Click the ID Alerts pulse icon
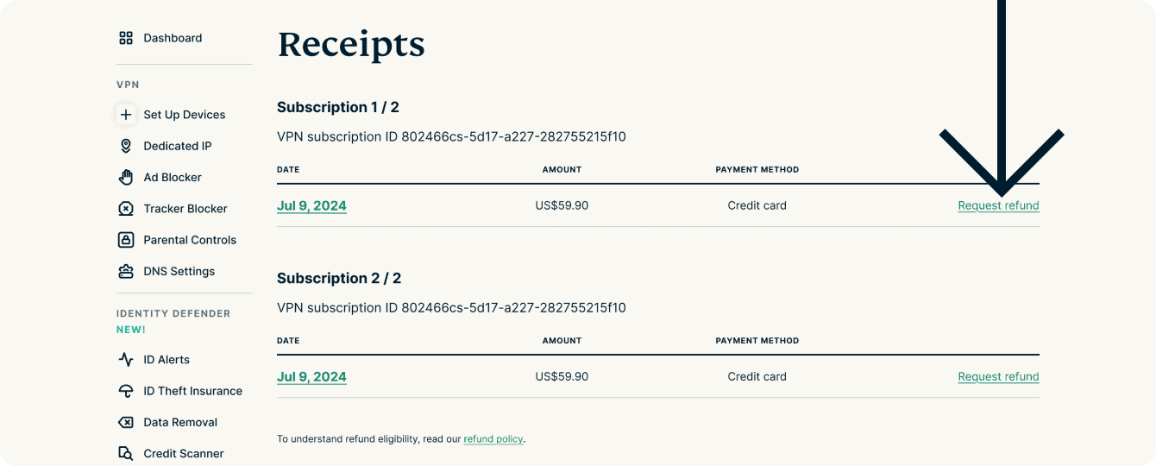The width and height of the screenshot is (1156, 466). click(126, 360)
